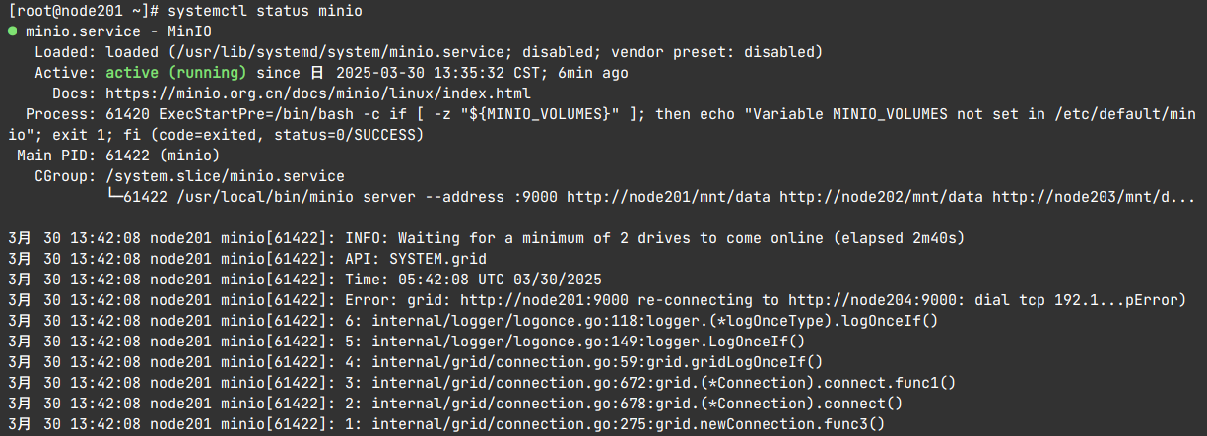Click the http://node201/mnt/data volume URL
This screenshot has height=436, width=1207.
[x=668, y=197]
